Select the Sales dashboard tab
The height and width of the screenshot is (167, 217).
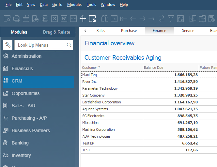pos(101,31)
